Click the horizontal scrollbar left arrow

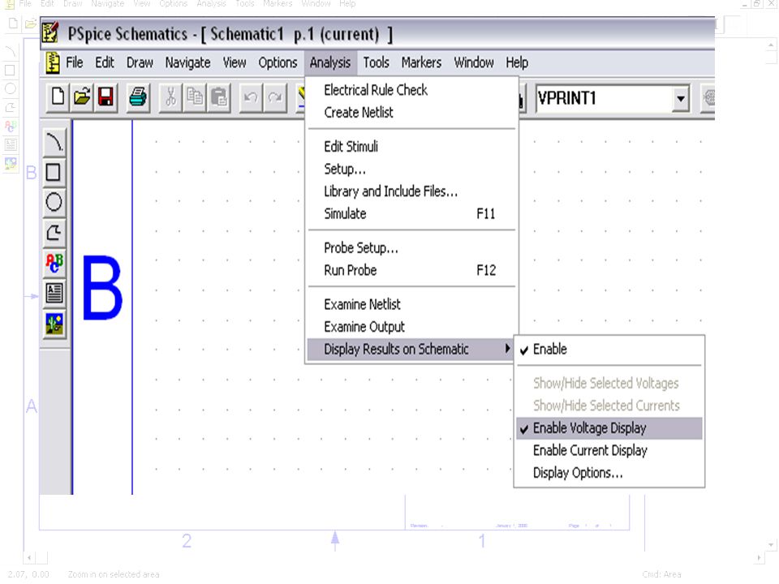click(29, 558)
